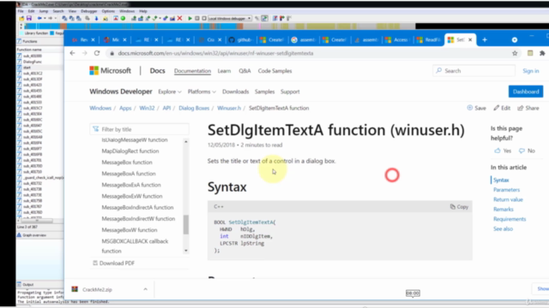Click the Yes thumbs-up feedback button
The width and height of the screenshot is (549, 308).
pos(503,151)
